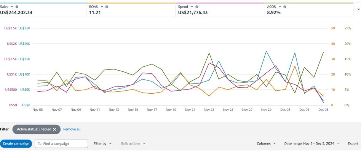
Task: Click the Filter label text
Action: (4, 129)
